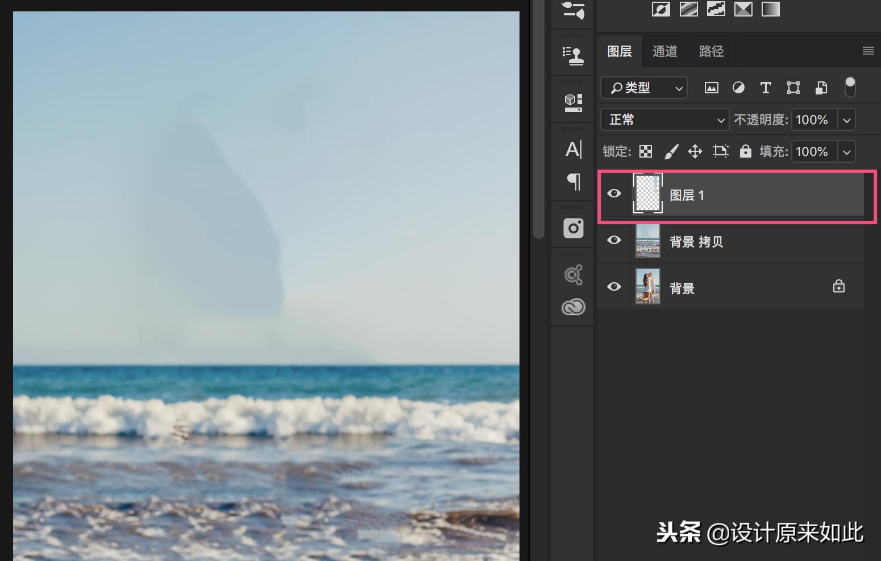Filter layers by shape layers icon
881x561 pixels.
click(x=793, y=88)
